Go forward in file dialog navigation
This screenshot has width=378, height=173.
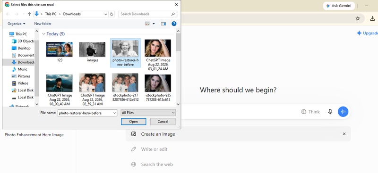pyautogui.click(x=17, y=14)
